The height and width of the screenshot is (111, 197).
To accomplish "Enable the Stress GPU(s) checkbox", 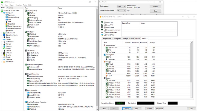I will (105, 35).
